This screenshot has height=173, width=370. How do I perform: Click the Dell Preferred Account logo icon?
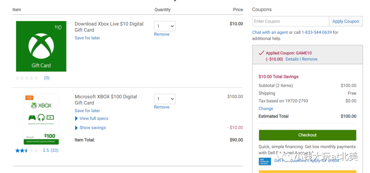tap(264, 161)
